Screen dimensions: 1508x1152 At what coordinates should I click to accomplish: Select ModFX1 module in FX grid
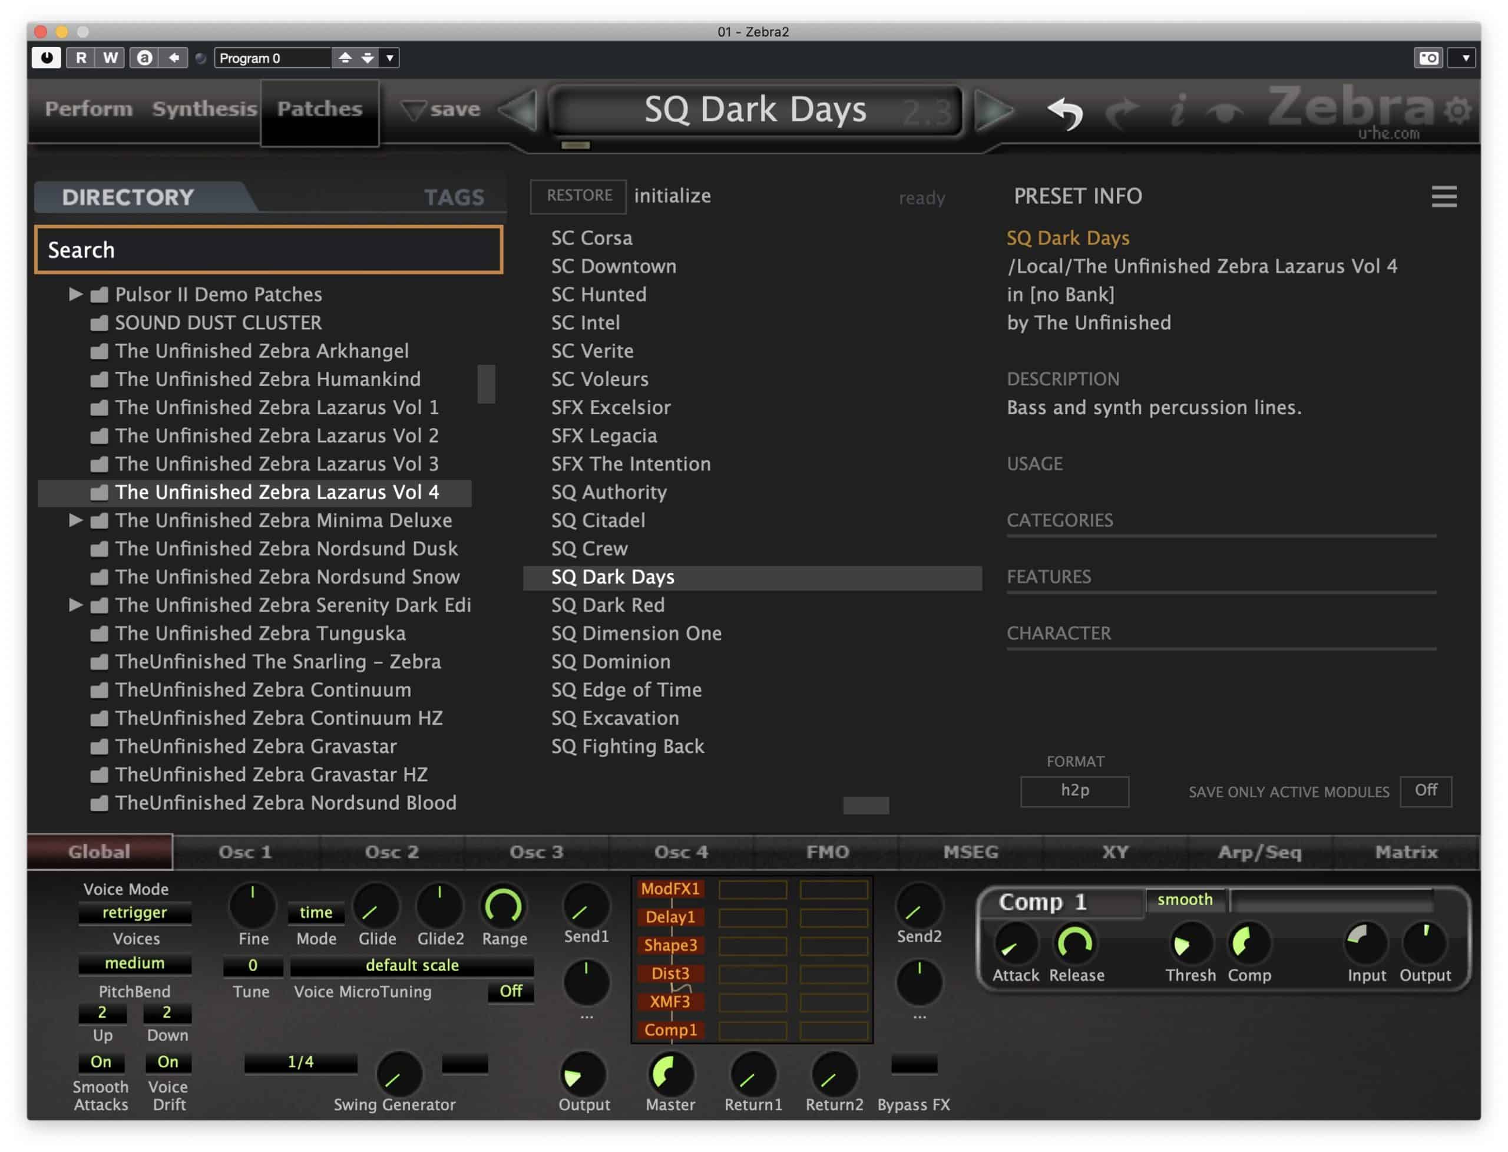670,889
